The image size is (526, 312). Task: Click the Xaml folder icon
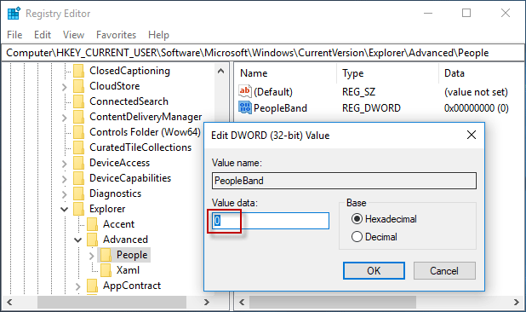point(106,270)
